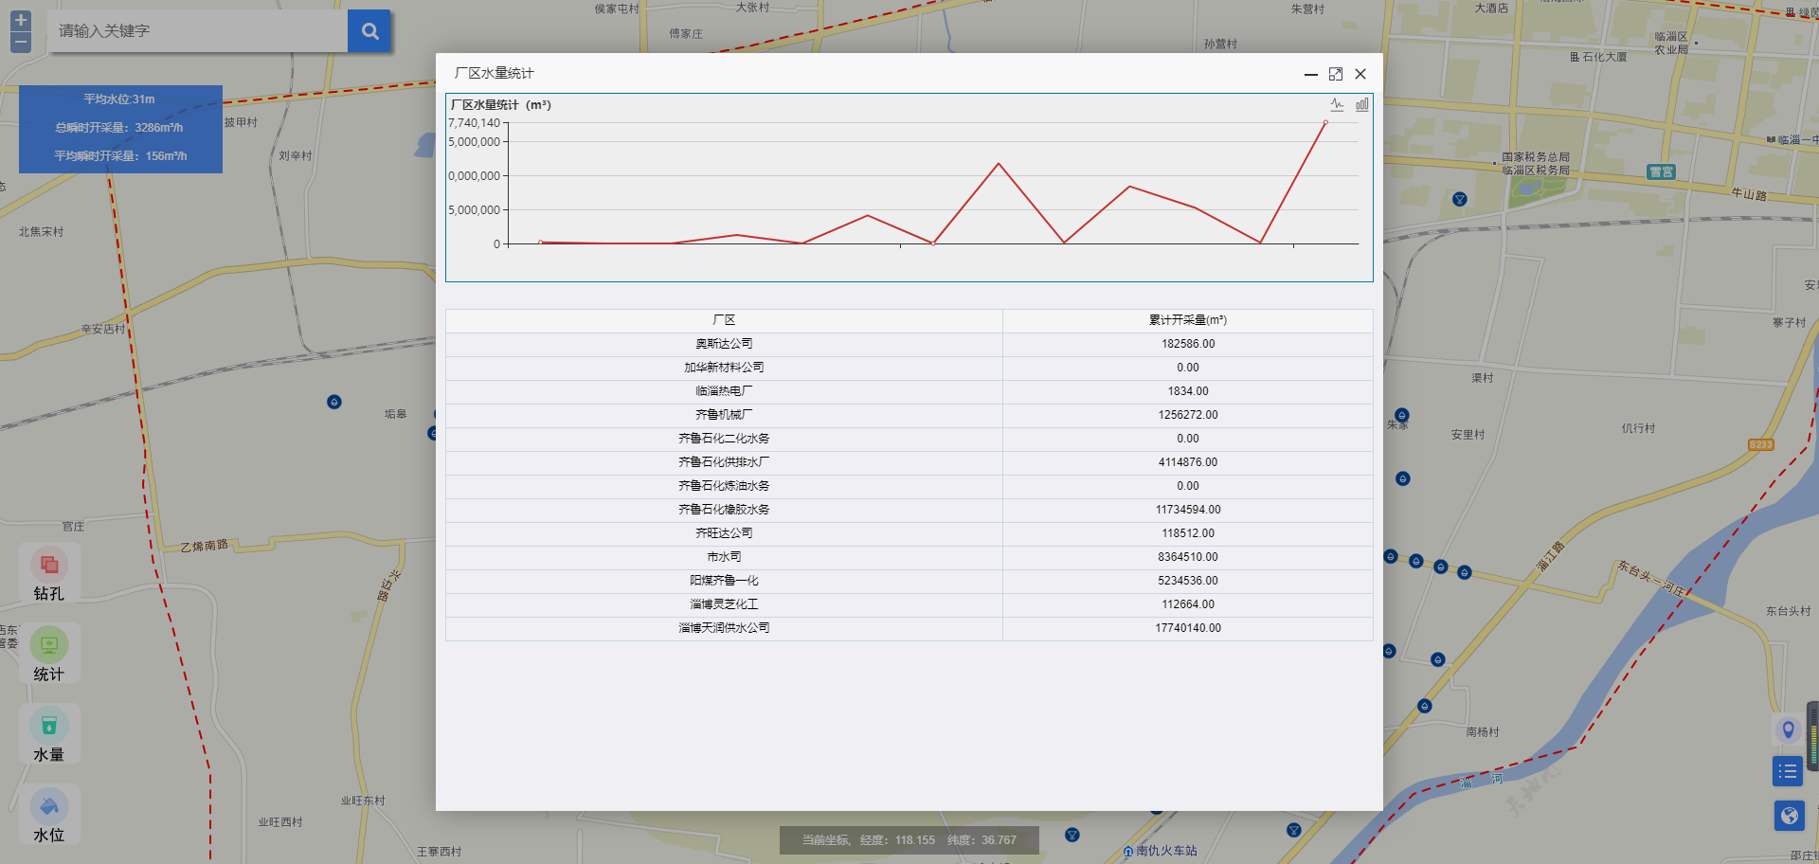Click the peak data point on chart
Screen dimensions: 1819x864
tap(1325, 122)
